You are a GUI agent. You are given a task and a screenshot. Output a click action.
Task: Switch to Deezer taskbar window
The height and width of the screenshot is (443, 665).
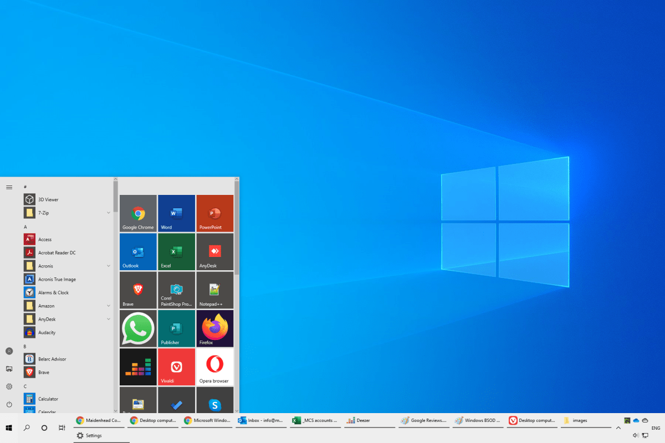369,421
